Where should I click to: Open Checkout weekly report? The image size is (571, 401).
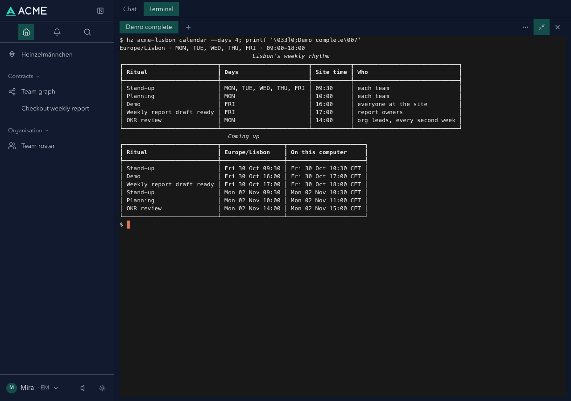point(55,109)
